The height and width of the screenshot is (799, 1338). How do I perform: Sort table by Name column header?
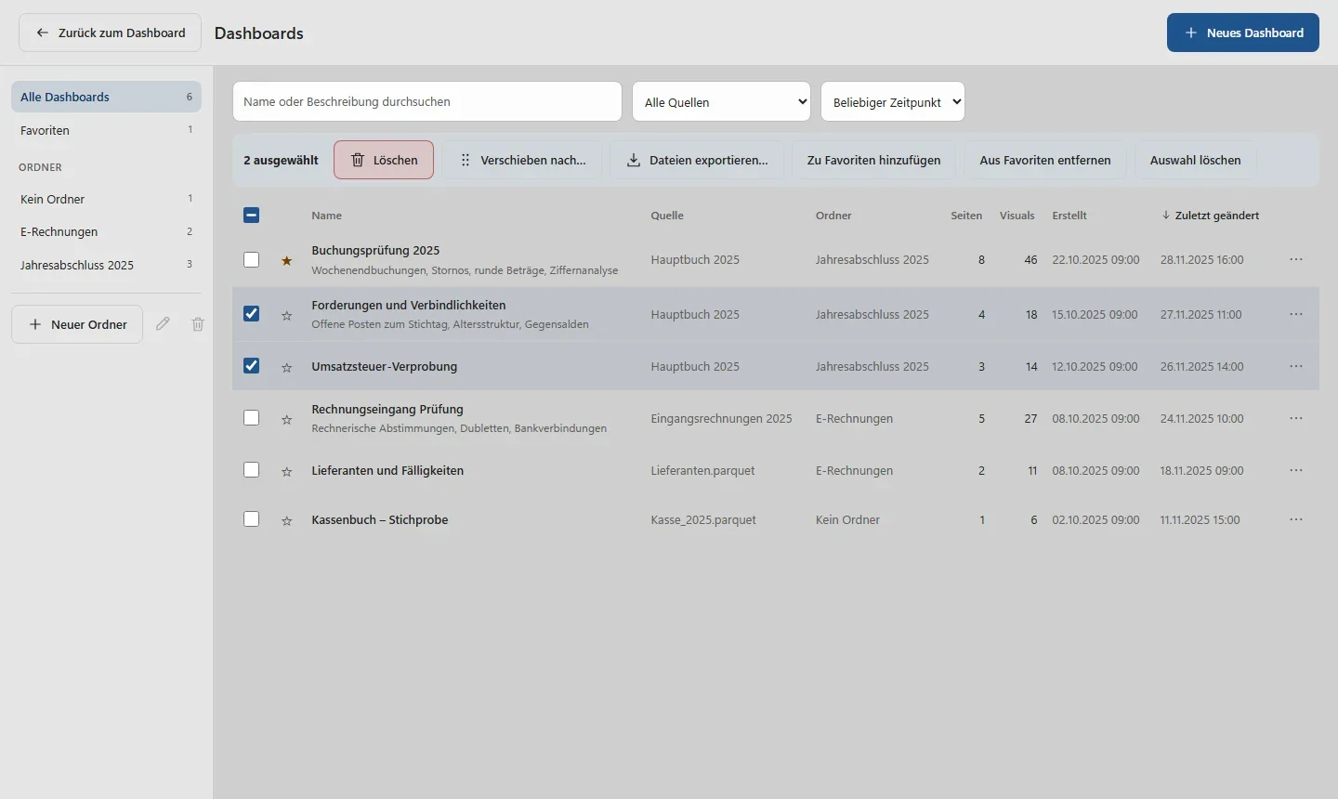[x=327, y=216]
